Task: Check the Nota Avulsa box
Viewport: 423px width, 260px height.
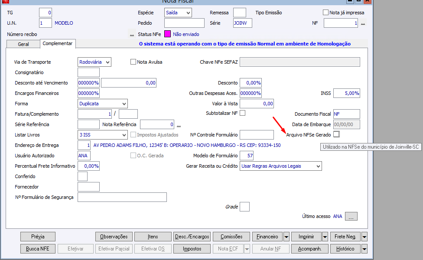Action: pyautogui.click(x=133, y=62)
